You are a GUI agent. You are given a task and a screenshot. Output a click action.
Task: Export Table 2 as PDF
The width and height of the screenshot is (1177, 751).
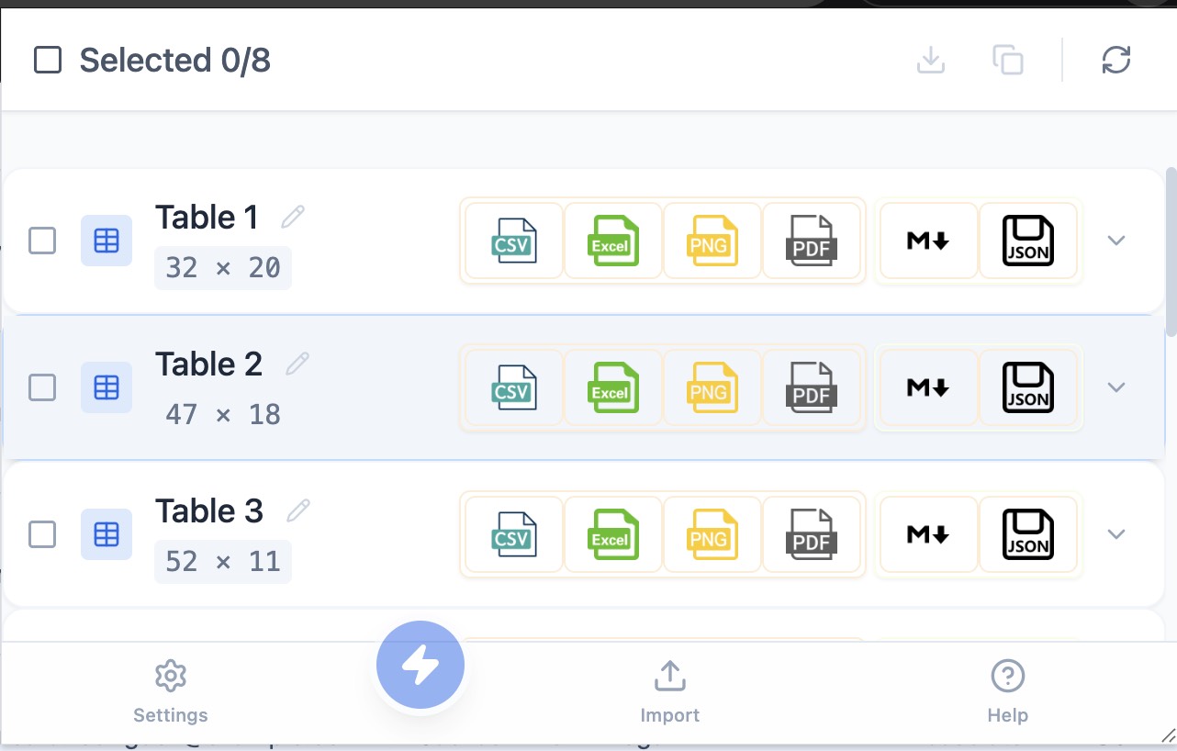click(813, 387)
